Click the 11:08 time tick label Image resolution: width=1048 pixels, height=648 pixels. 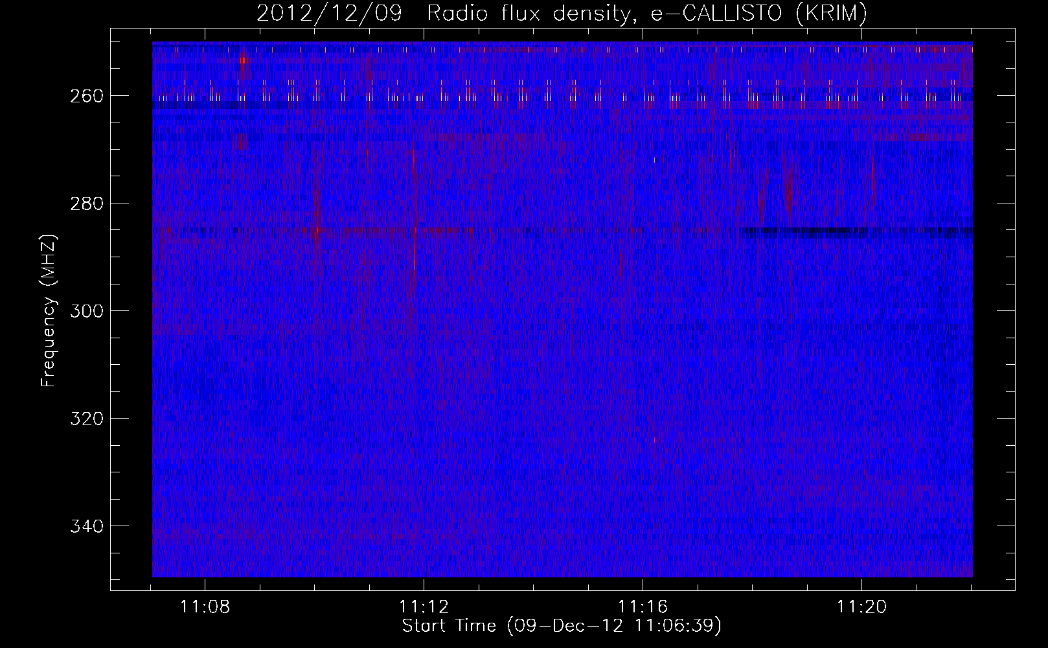(x=205, y=607)
